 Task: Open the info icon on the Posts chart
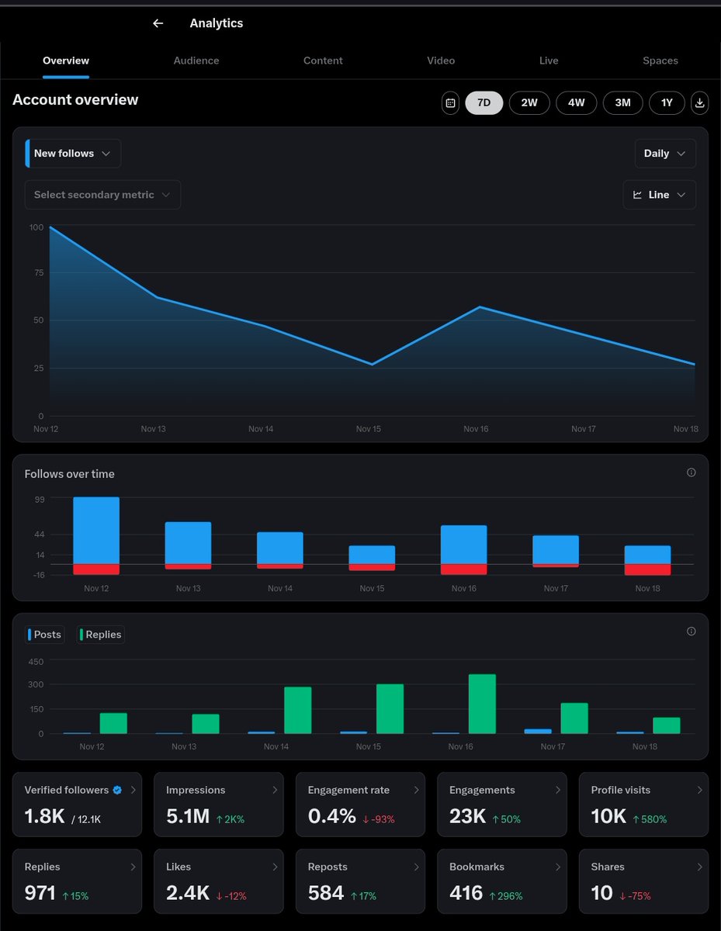click(691, 632)
